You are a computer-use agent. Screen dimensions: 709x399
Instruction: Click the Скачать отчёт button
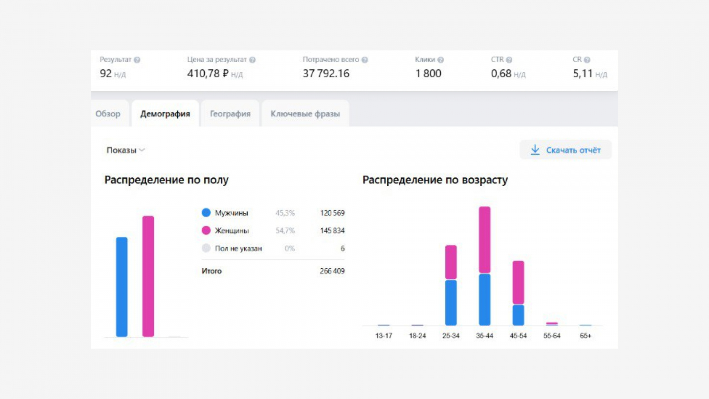pyautogui.click(x=565, y=150)
